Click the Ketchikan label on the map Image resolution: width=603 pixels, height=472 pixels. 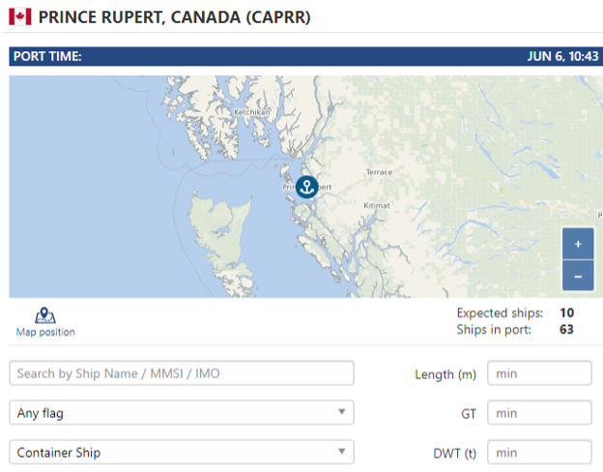(252, 112)
